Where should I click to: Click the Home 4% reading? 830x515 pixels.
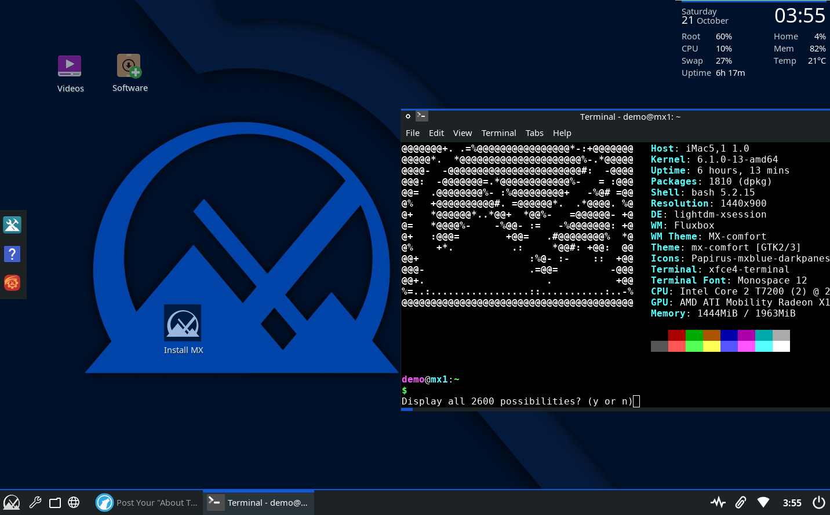(x=800, y=36)
